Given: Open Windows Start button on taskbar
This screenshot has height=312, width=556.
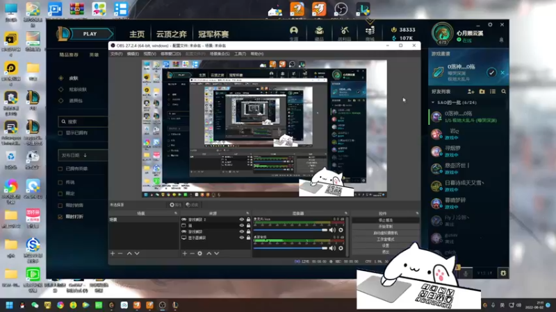Looking at the screenshot, I should (x=10, y=305).
